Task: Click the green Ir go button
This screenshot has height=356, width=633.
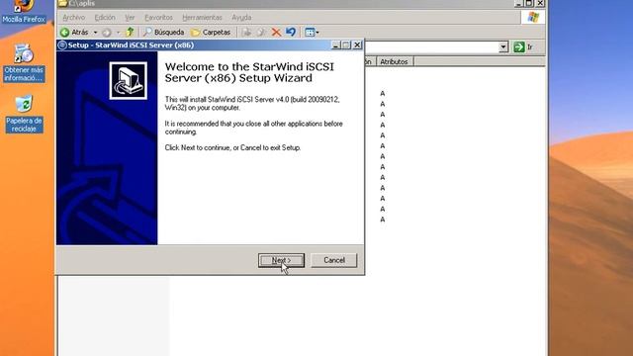Action: click(523, 47)
